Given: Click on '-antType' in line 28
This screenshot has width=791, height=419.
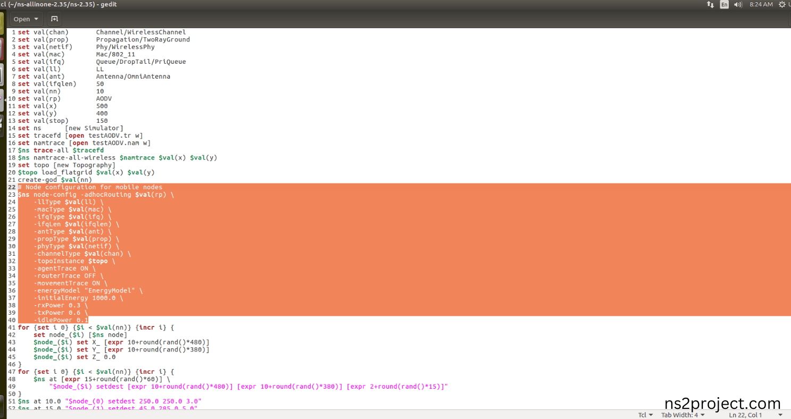Looking at the screenshot, I should (49, 231).
